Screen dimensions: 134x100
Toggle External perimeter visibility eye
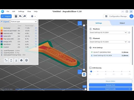click(x=36, y=31)
